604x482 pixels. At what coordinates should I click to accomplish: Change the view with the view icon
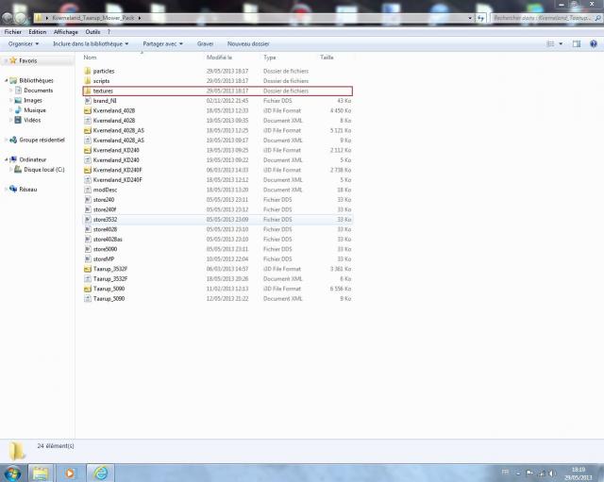[550, 44]
